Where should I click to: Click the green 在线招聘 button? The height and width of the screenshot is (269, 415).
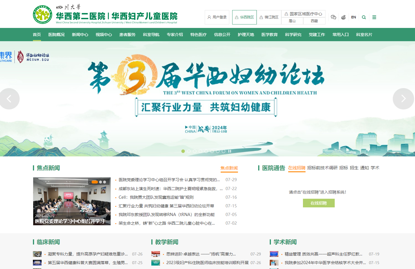click(319, 203)
